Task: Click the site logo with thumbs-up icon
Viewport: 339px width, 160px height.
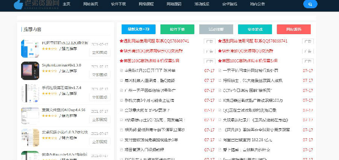Action: [37, 4]
